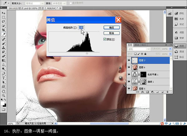Viewport: 187px width, 136px height.
Task: Close the Threshold dialog with red X
Action: [118, 20]
